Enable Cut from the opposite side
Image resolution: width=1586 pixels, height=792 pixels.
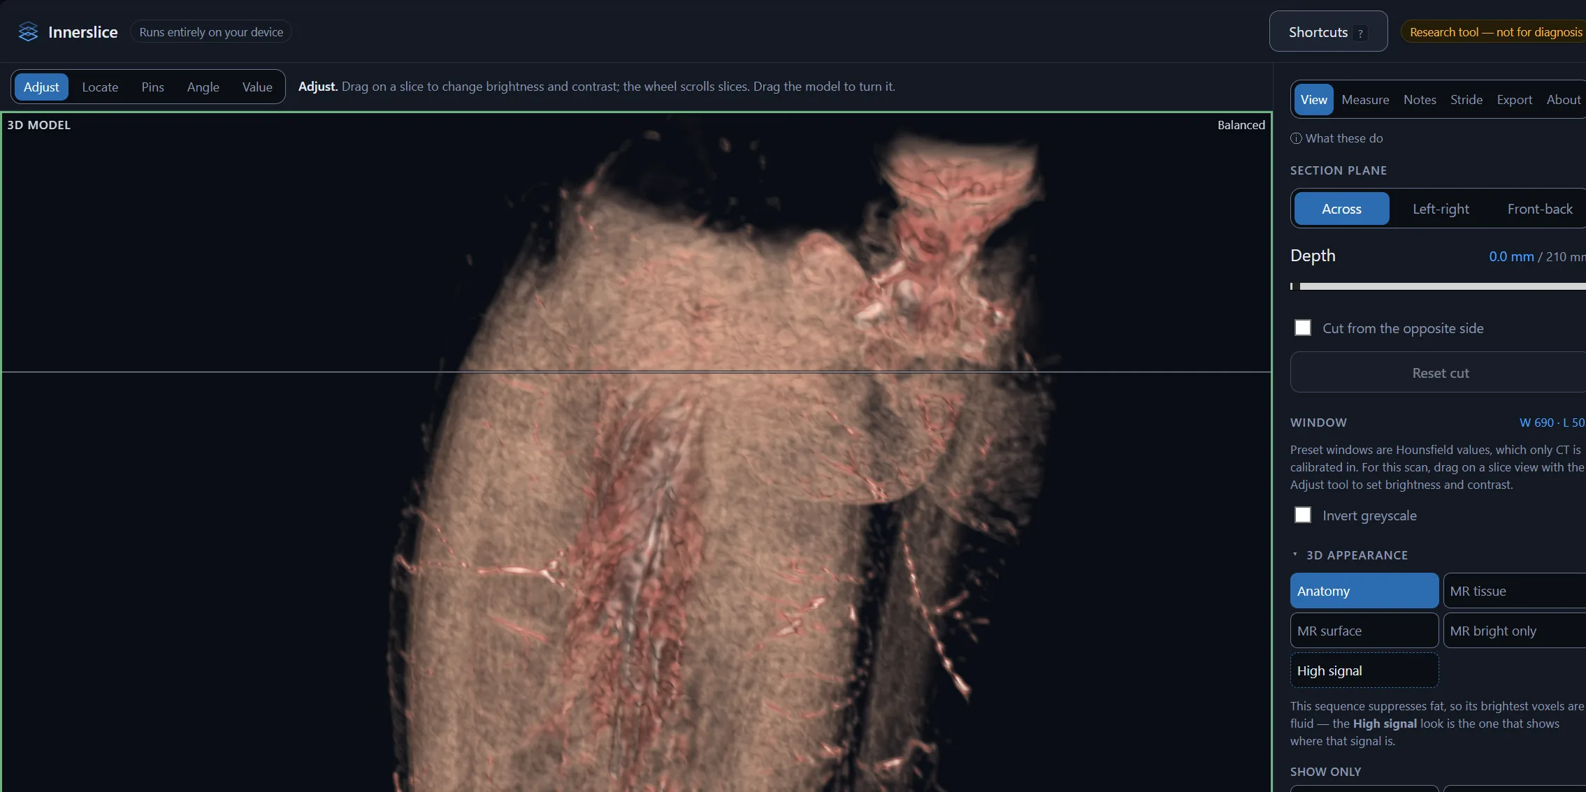click(x=1303, y=328)
